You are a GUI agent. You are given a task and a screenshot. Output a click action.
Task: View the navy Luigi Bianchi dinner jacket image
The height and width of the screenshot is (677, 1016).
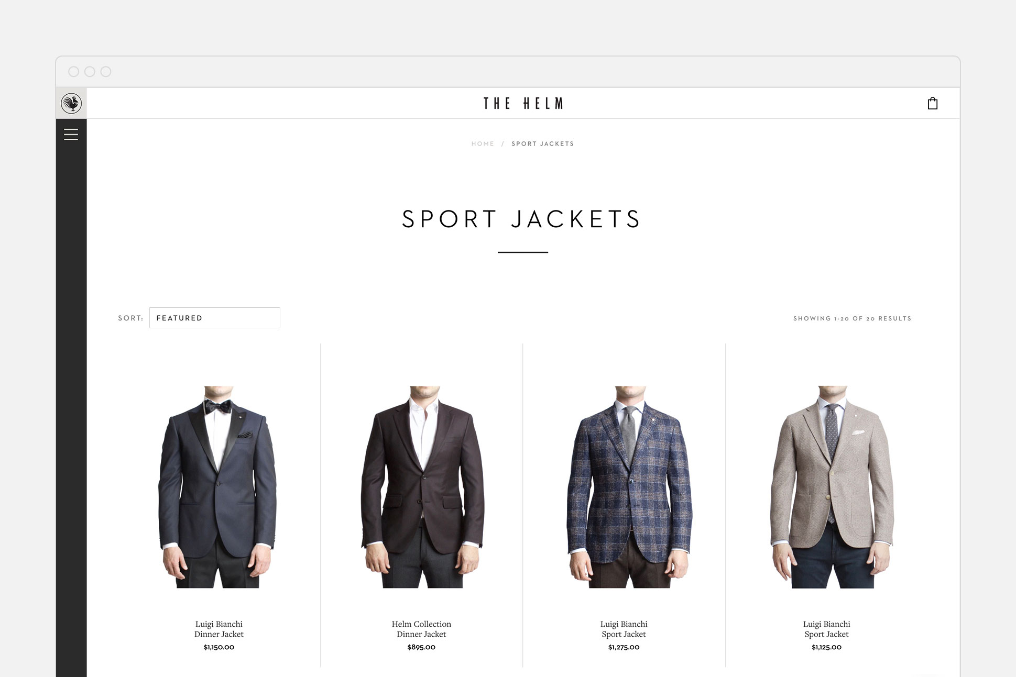(x=219, y=487)
